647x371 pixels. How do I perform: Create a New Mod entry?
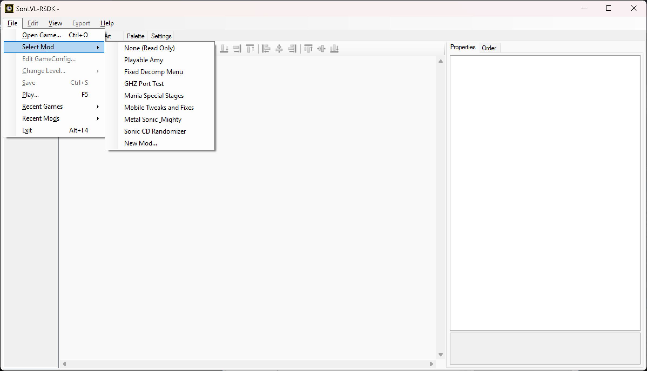(140, 143)
